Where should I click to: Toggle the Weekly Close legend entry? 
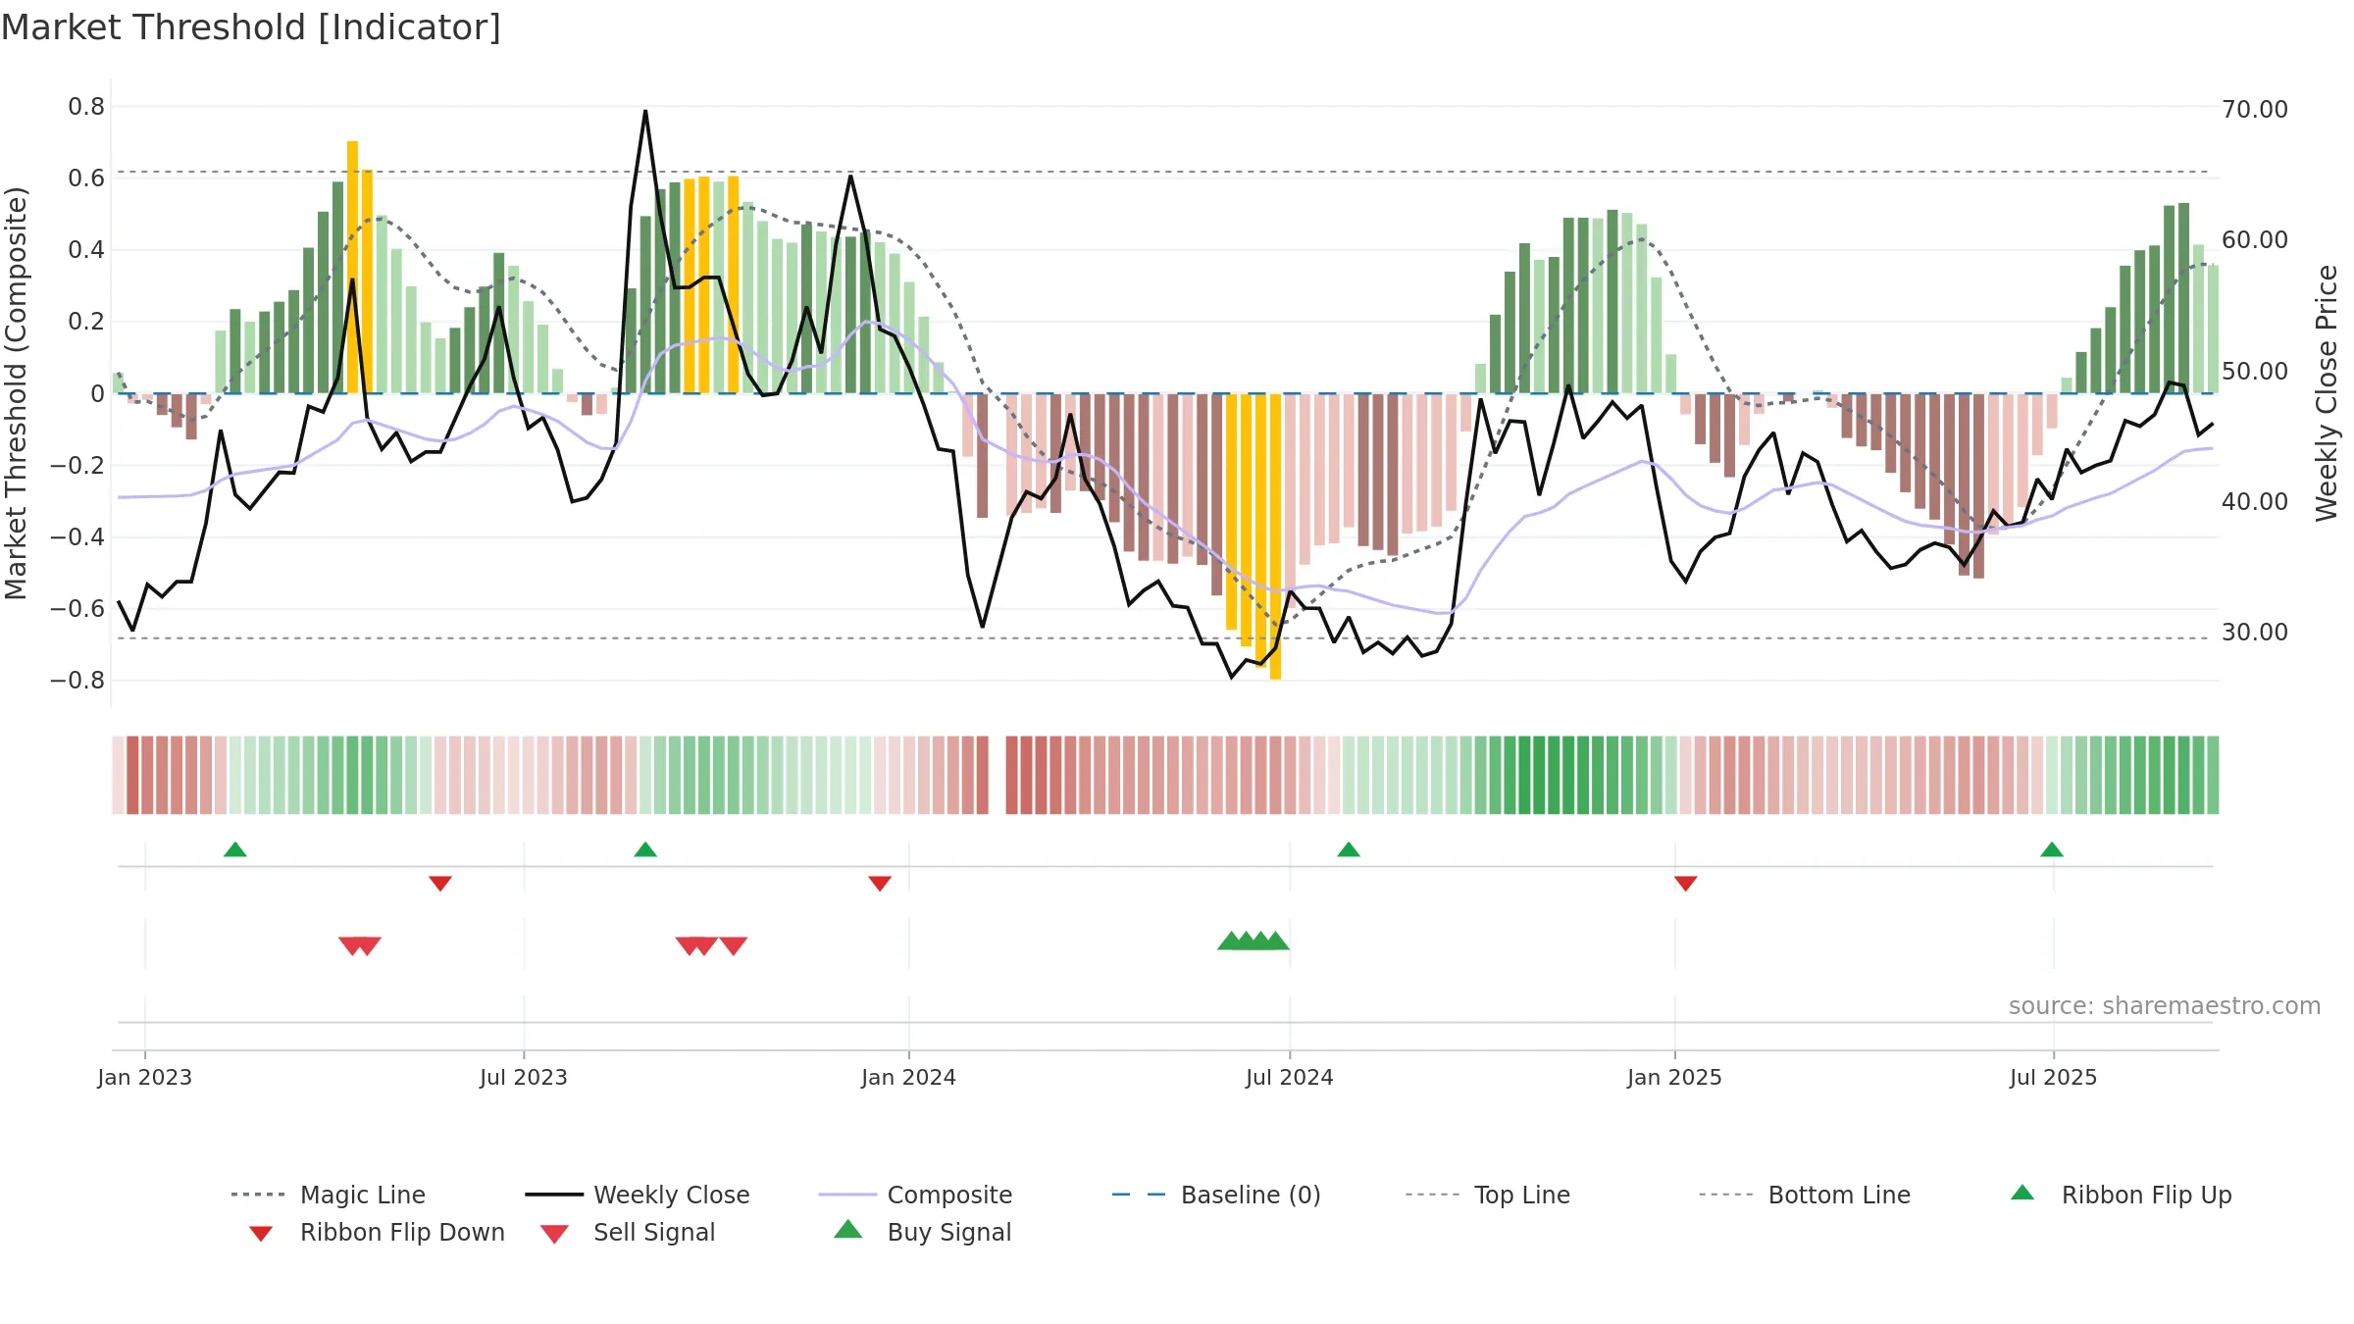(638, 1195)
